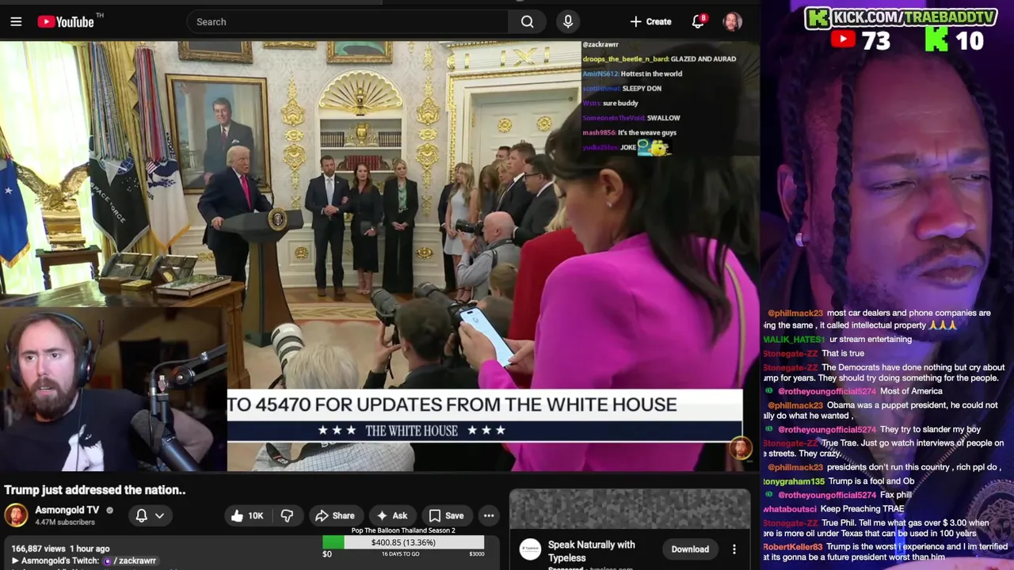Click the KICK.COM/TRAEBADDTV banner
Image resolution: width=1014 pixels, height=570 pixels.
tap(901, 17)
